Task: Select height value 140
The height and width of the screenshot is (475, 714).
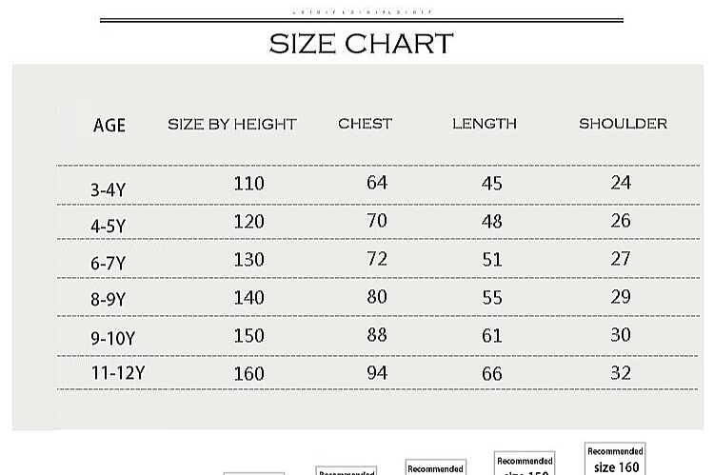Action: tap(248, 298)
